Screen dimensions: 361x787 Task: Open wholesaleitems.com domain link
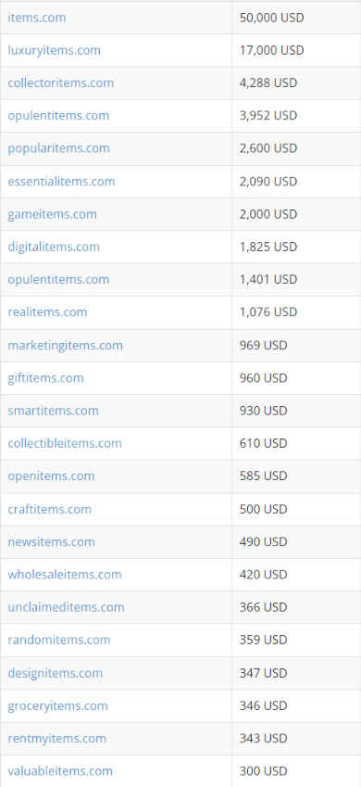tap(65, 574)
